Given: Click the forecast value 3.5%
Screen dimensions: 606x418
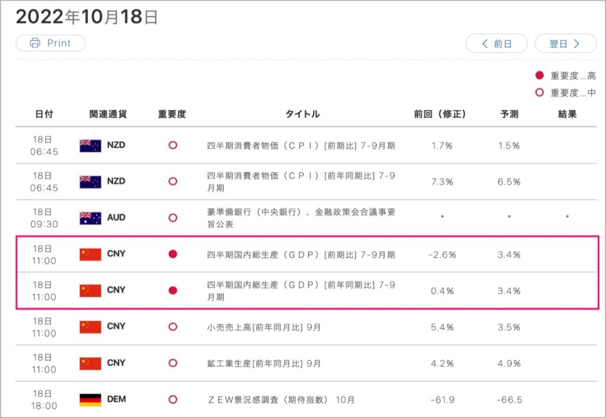Looking at the screenshot, I should pos(508,327).
